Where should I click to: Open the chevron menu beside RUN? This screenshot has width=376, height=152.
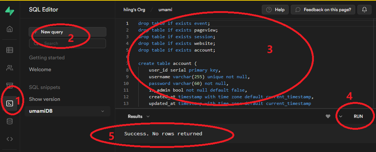(340, 116)
